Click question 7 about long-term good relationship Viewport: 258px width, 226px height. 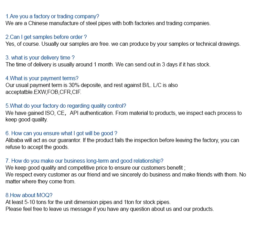click(x=84, y=161)
